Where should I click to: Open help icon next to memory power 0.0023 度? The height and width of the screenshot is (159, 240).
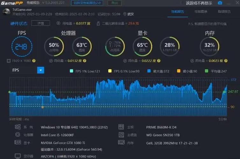coord(226,61)
